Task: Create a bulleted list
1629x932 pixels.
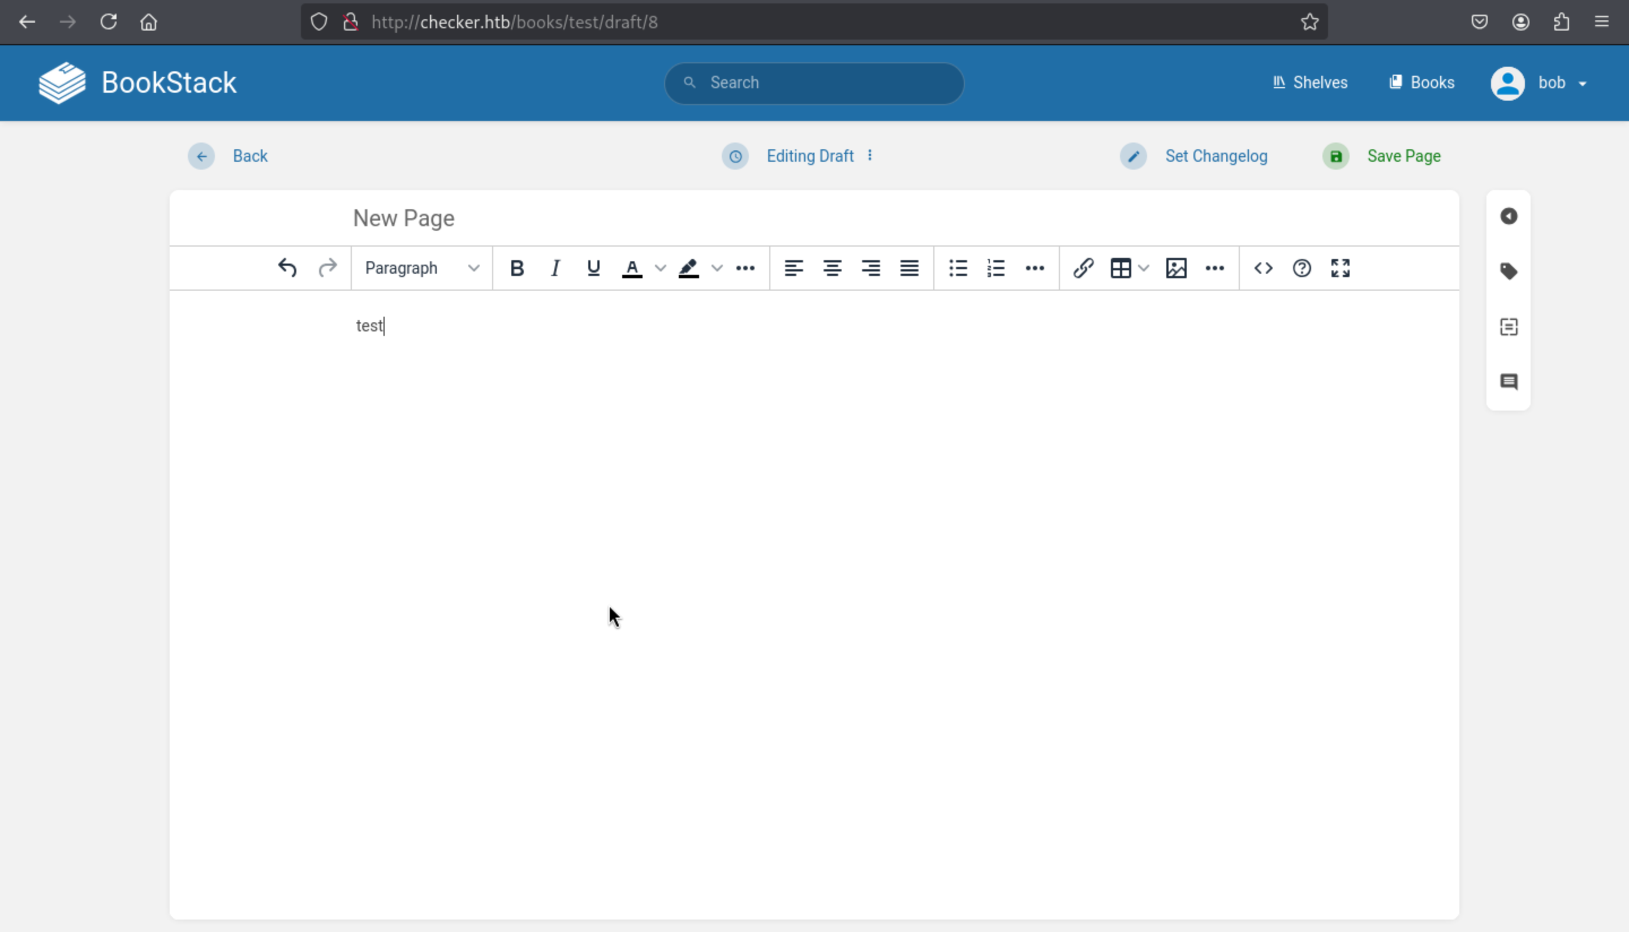Action: pos(958,268)
